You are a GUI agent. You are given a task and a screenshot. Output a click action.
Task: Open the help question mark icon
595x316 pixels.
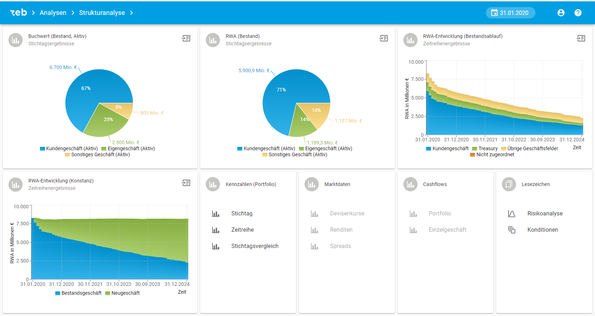[578, 13]
